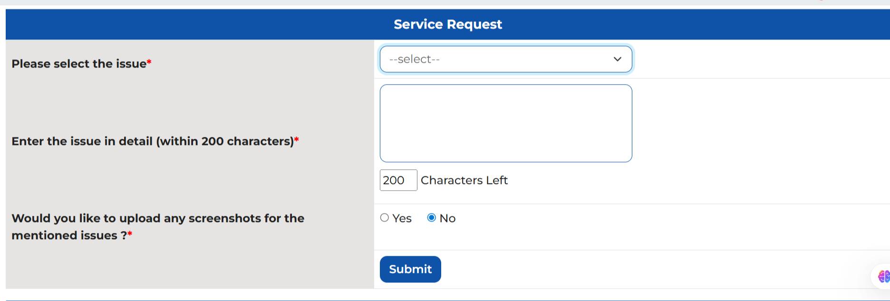890x301 pixels.
Task: Click the issue detail instruction label
Action: coord(155,141)
